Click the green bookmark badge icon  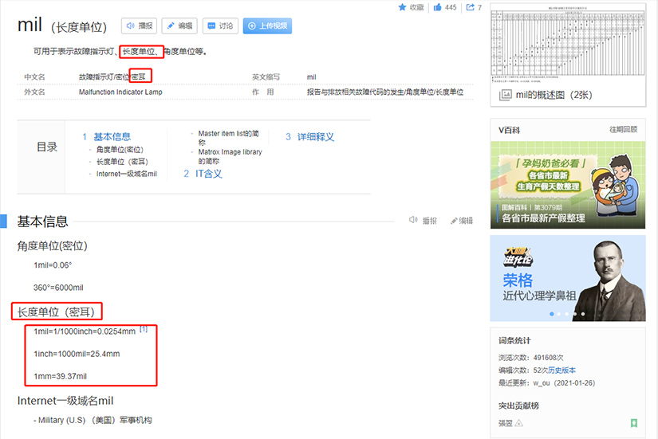point(633,423)
